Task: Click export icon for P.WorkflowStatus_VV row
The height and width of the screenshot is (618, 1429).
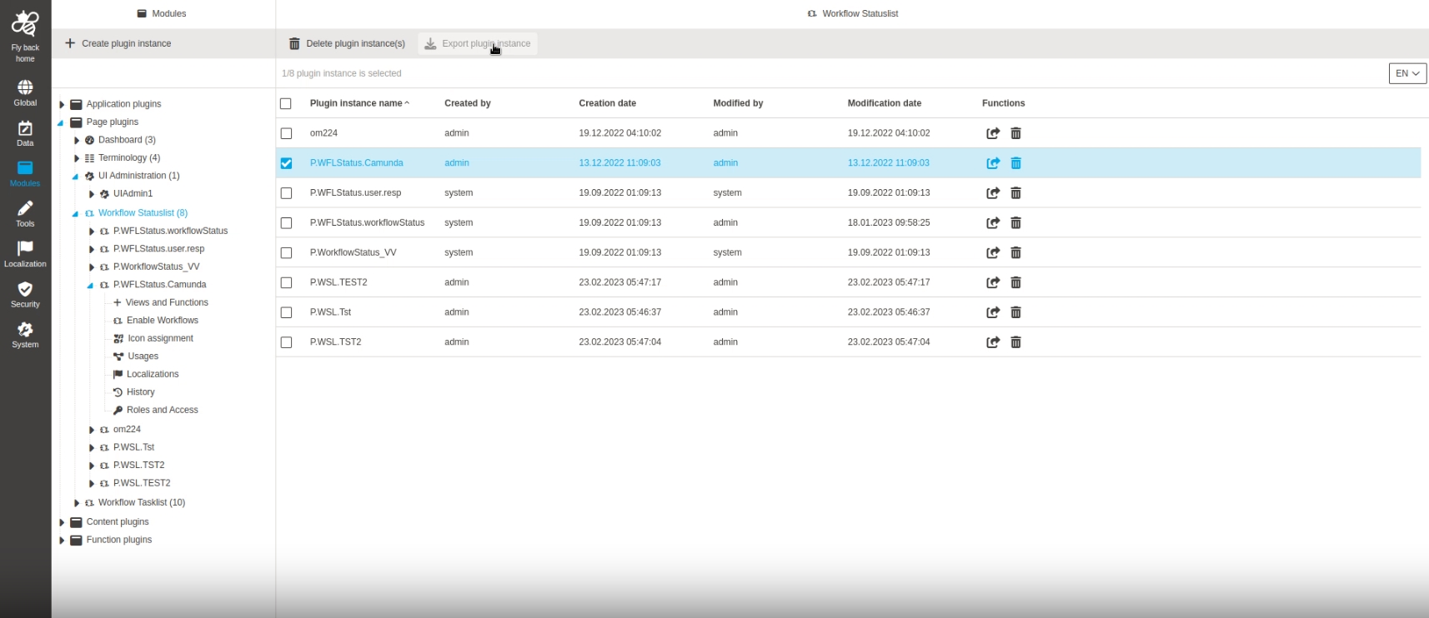Action: click(993, 252)
